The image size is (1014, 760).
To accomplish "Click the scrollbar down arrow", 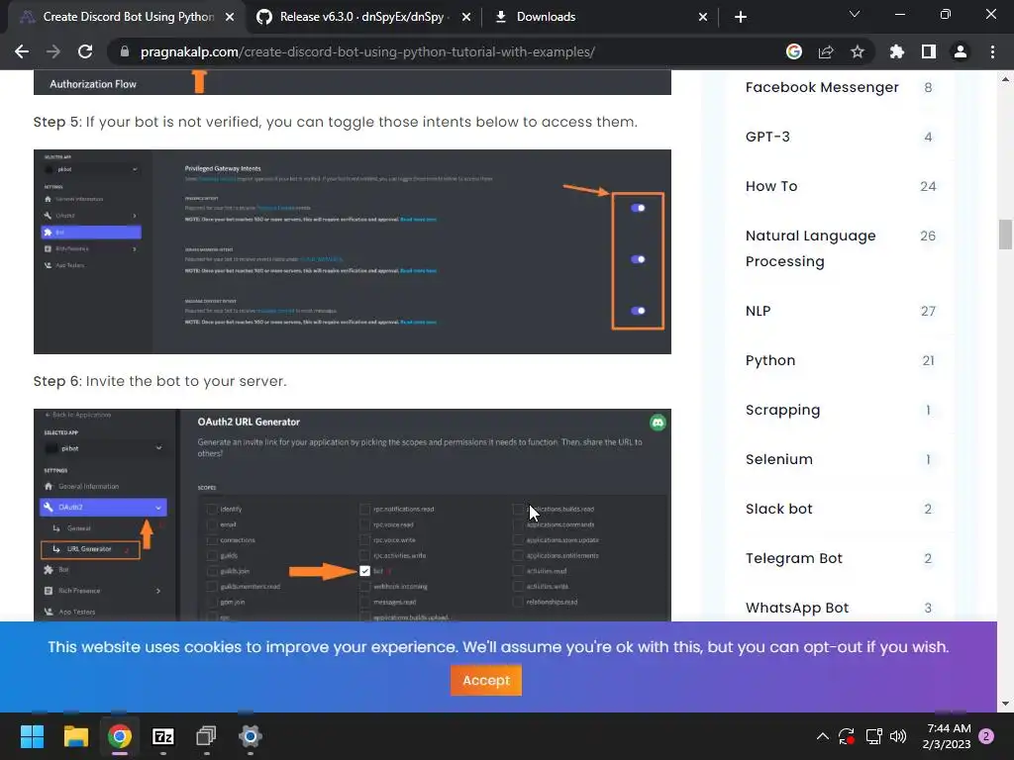I will pos(1005,704).
